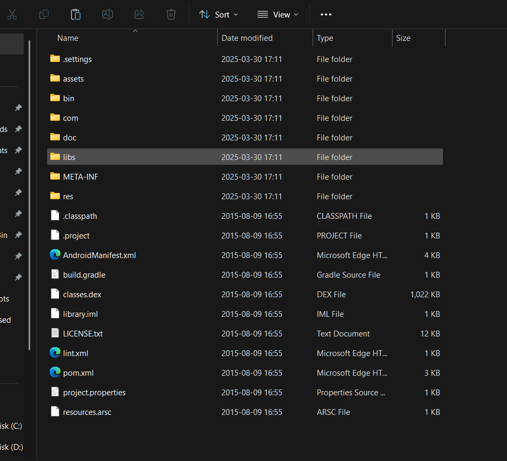Sort by the Date modified column header
507x461 pixels.
coord(247,38)
